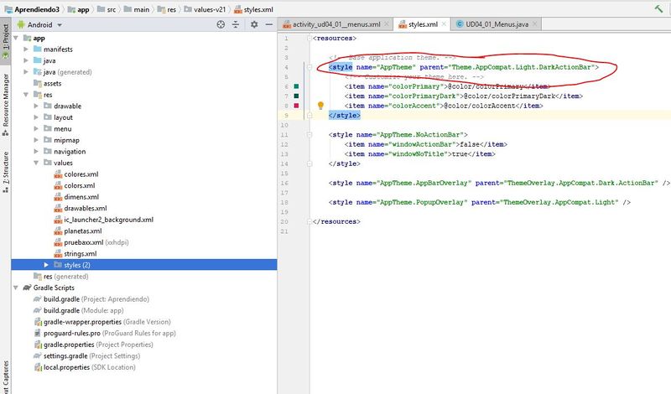Screen dimensions: 671x394
Task: Select dimens.xml file
Action: (76, 197)
